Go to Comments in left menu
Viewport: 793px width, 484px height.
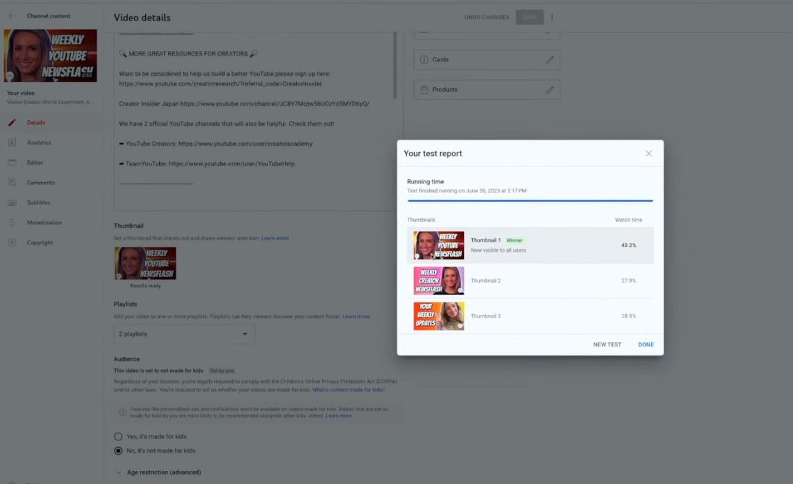click(x=41, y=183)
